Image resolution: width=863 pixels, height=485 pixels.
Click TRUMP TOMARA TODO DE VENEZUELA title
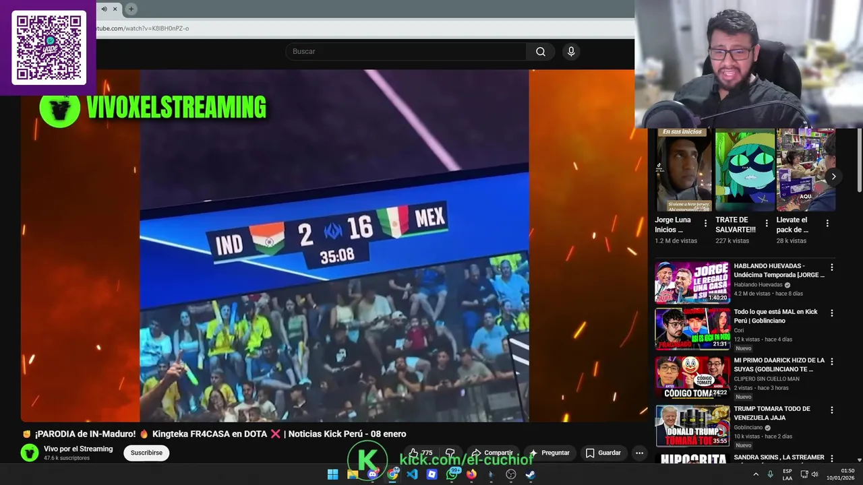click(x=772, y=413)
